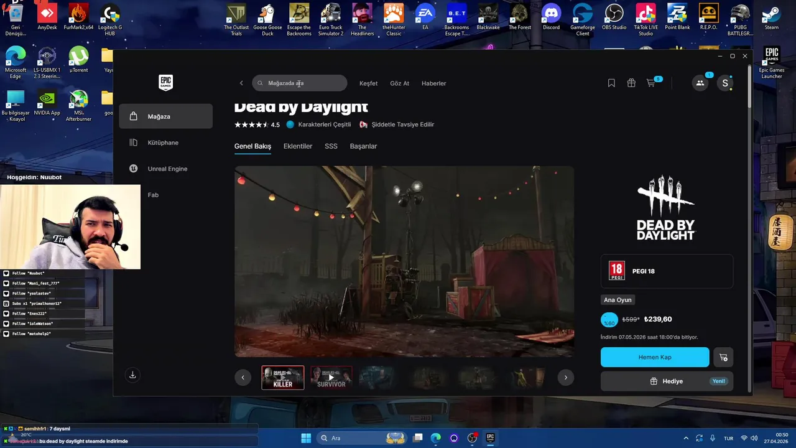Open Goose Goose Duck desktop shortcut

(267, 20)
